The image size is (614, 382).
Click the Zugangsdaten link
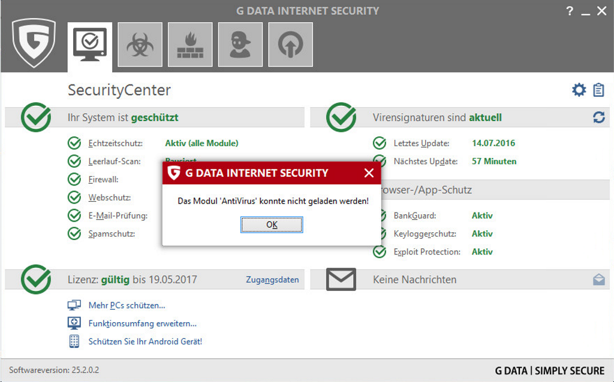(272, 280)
